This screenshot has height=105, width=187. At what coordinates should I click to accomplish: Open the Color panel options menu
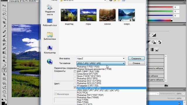[x=184, y=3]
